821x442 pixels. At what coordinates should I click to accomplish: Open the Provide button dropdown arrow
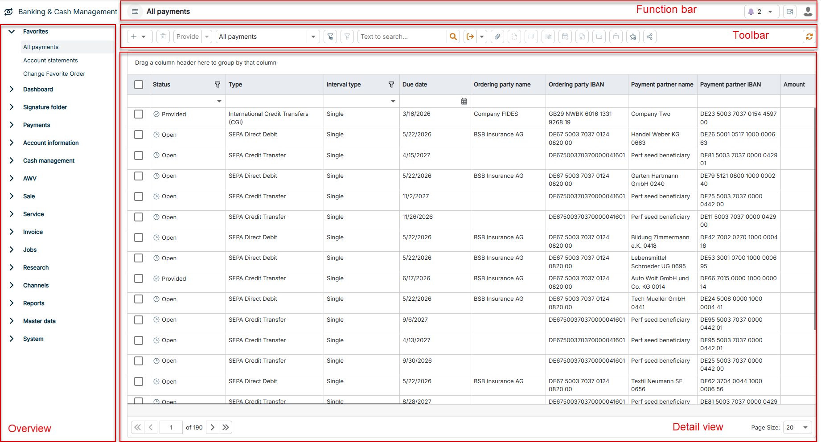(207, 37)
